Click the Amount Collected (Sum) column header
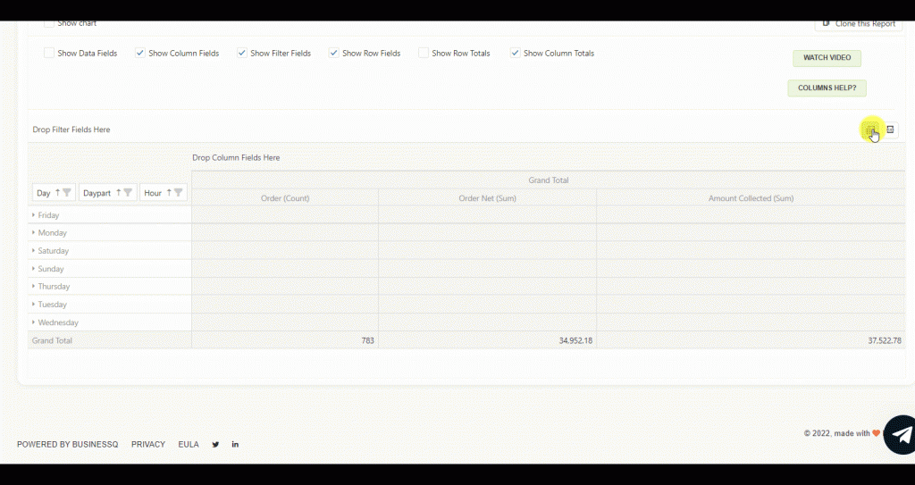This screenshot has width=915, height=485. 751,198
